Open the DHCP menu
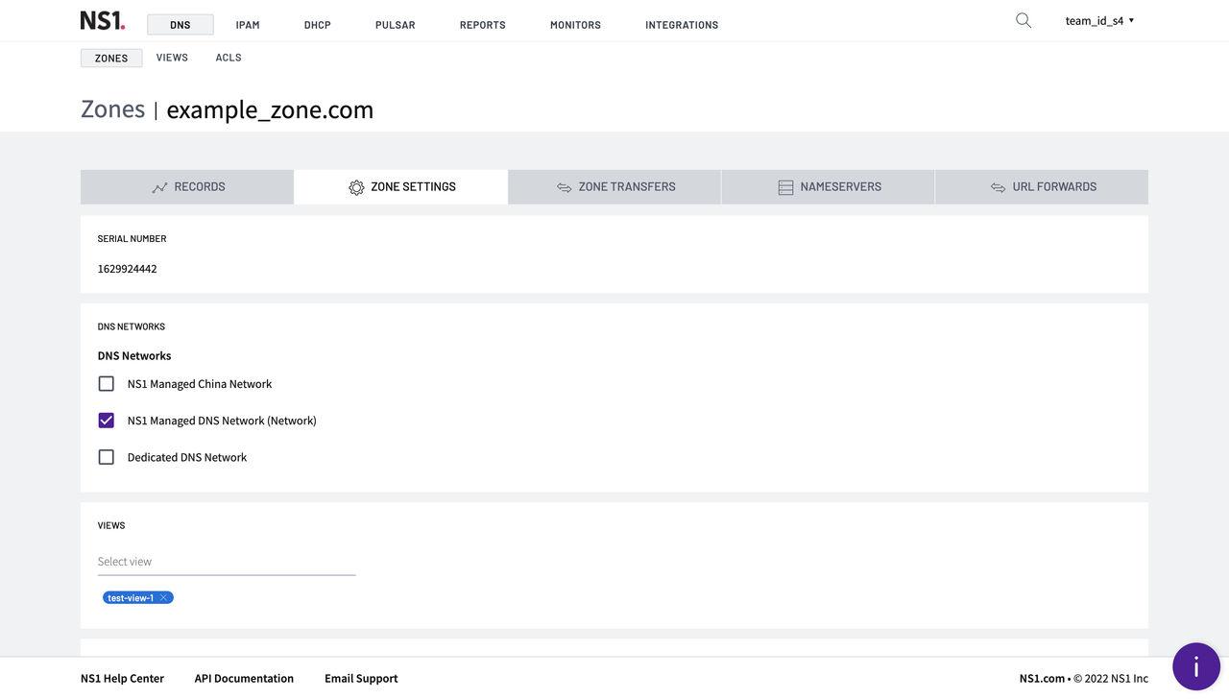The height and width of the screenshot is (699, 1229). click(x=318, y=25)
